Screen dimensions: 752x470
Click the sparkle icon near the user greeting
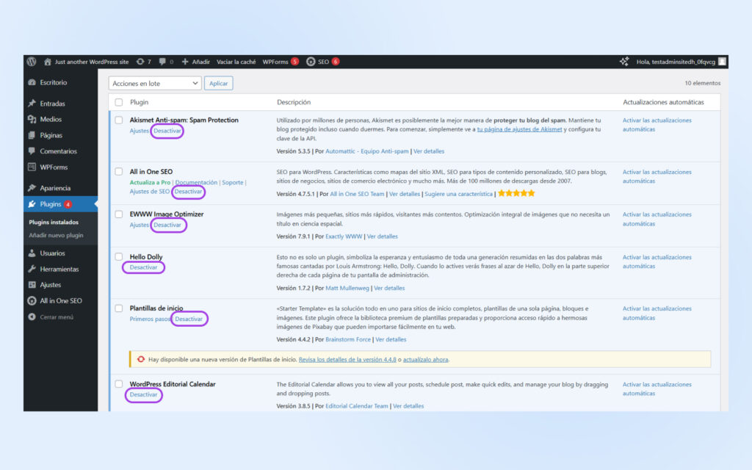pyautogui.click(x=624, y=62)
